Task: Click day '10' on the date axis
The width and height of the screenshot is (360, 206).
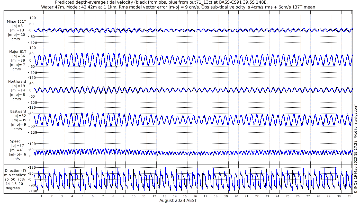Action: tap(134, 196)
